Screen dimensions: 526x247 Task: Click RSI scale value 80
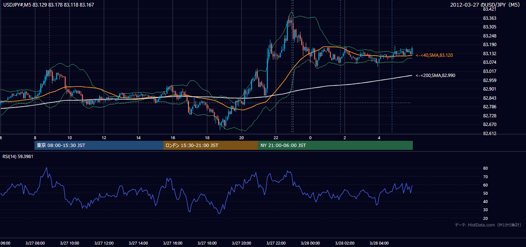point(485,168)
